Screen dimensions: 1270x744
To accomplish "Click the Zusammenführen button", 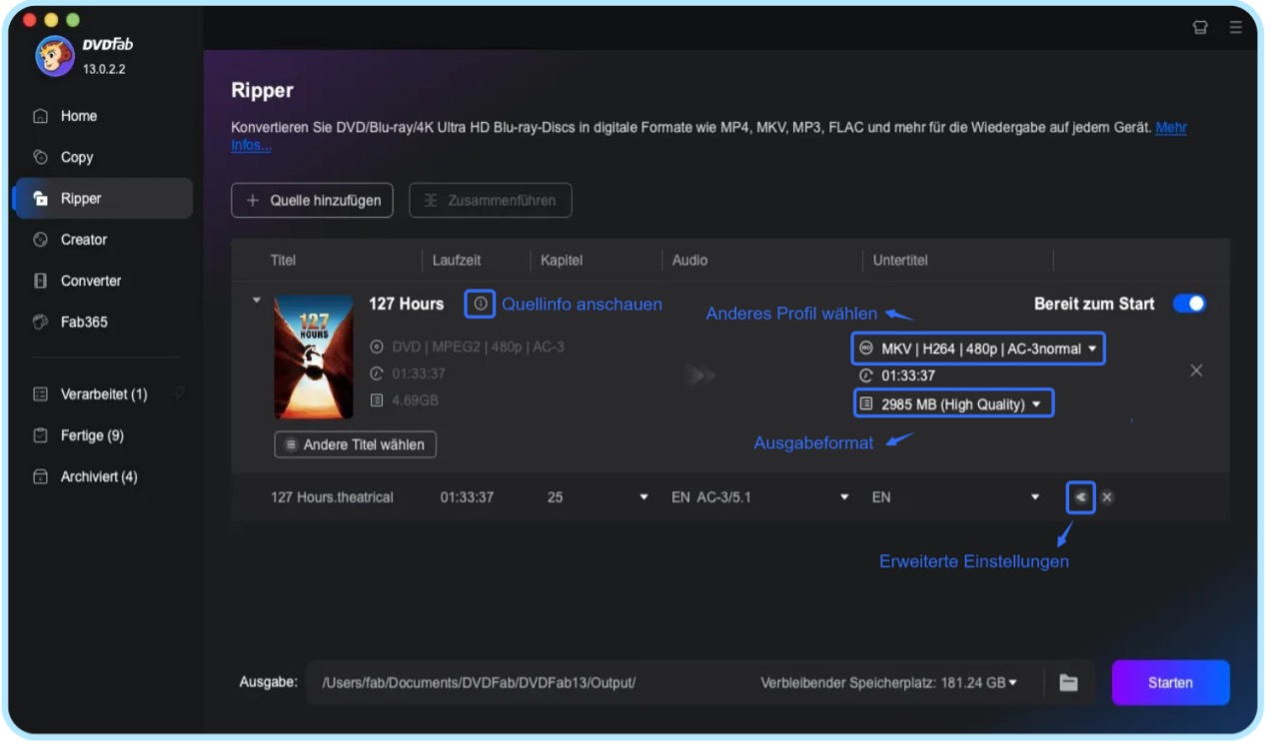I will (x=490, y=200).
